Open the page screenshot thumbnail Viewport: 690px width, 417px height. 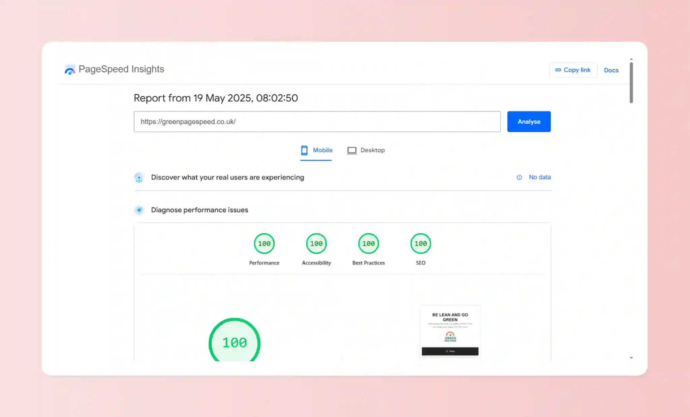[450, 333]
